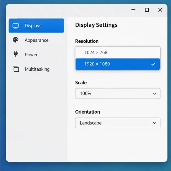Open the Multitasking section

[36, 69]
